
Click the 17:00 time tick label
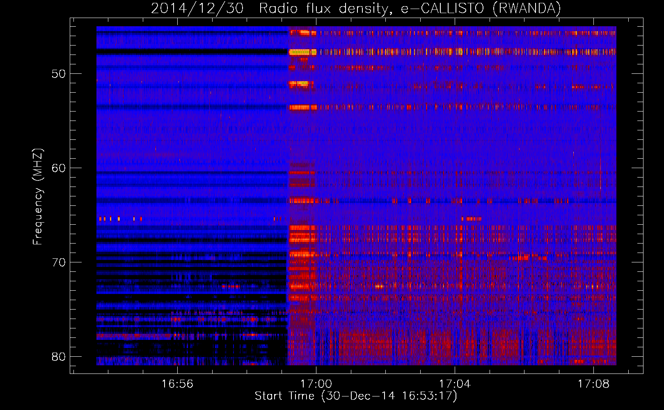click(316, 384)
